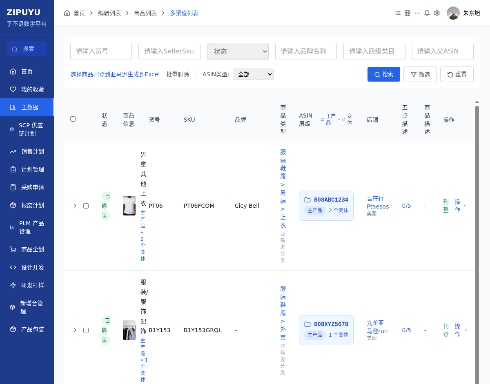Switch to grid view icon
490x384 pixels.
(x=408, y=13)
